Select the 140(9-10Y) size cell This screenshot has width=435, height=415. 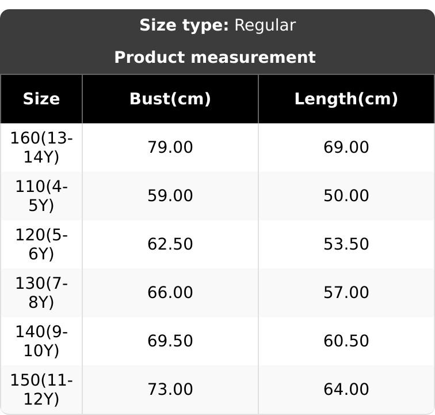click(41, 341)
